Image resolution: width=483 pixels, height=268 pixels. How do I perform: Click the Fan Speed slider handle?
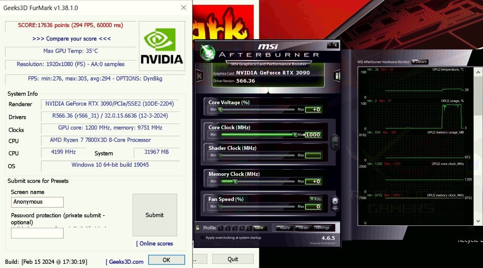click(220, 206)
